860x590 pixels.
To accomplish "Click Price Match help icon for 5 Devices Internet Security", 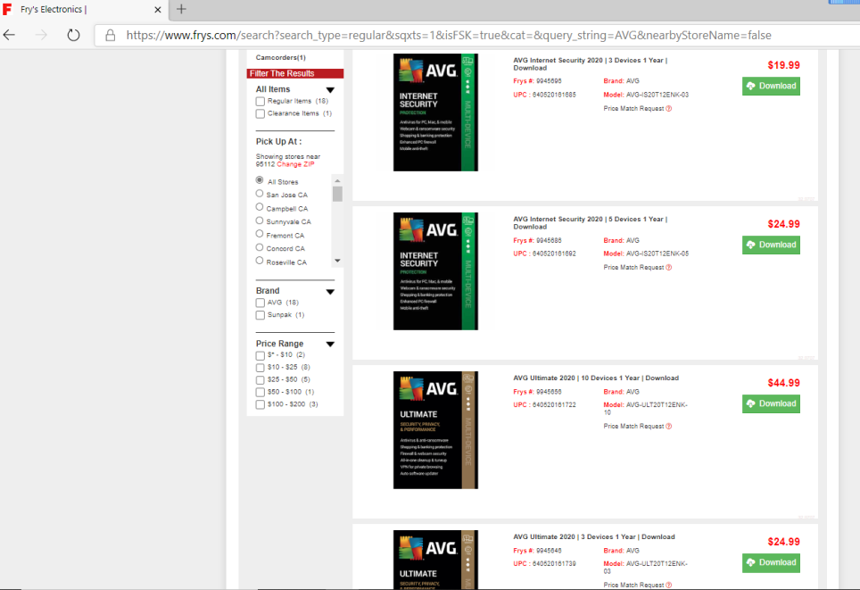I will coord(668,267).
